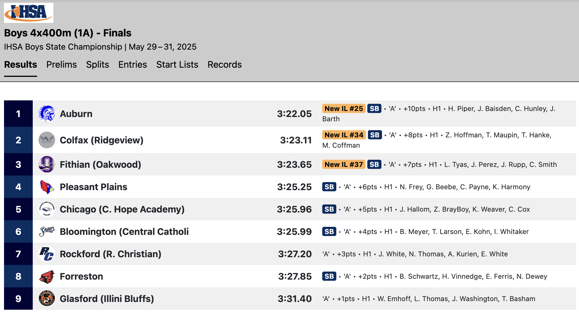
Task: Open the Records tab
Action: pyautogui.click(x=225, y=65)
